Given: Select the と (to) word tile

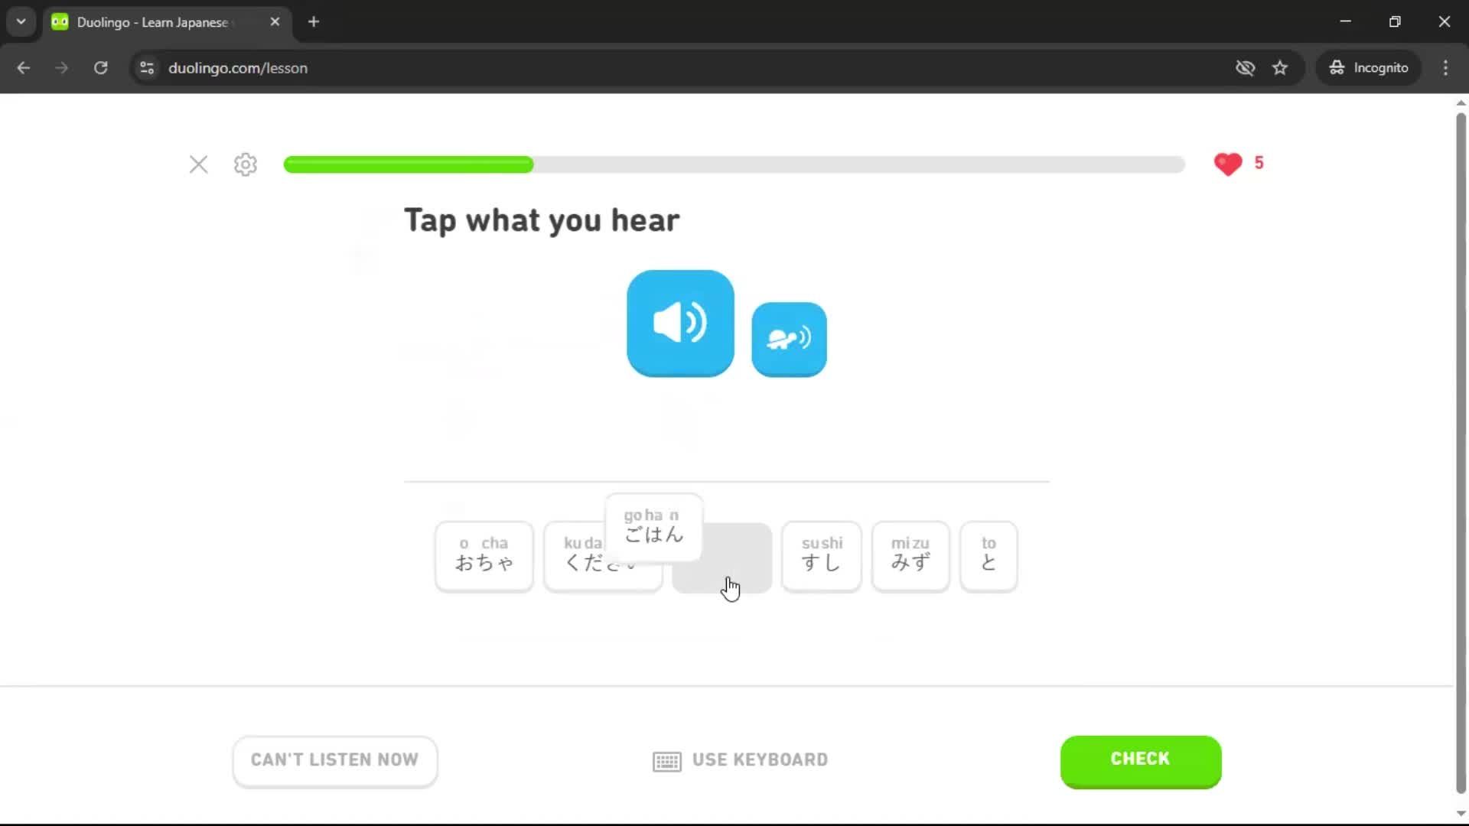Looking at the screenshot, I should point(989,556).
